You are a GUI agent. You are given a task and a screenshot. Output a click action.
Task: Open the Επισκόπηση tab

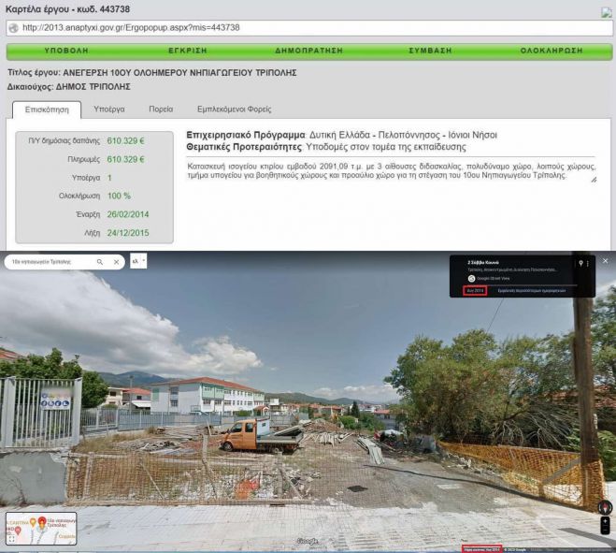pos(47,109)
